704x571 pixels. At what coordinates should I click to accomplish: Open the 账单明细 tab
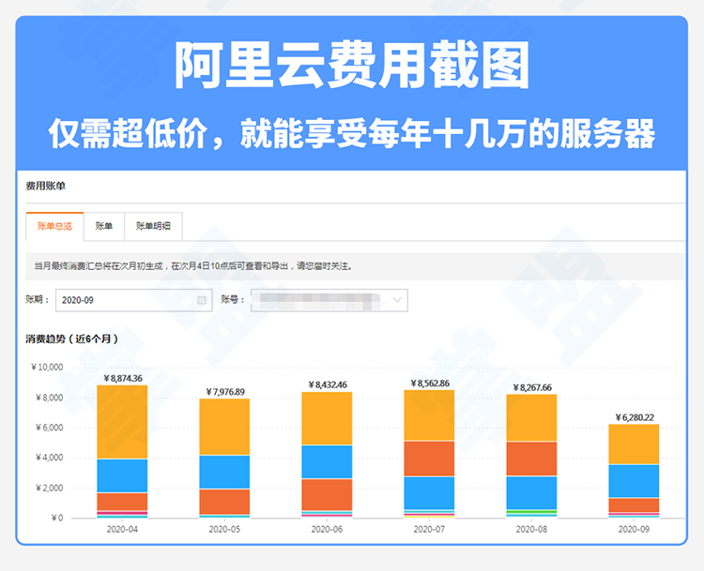(153, 226)
